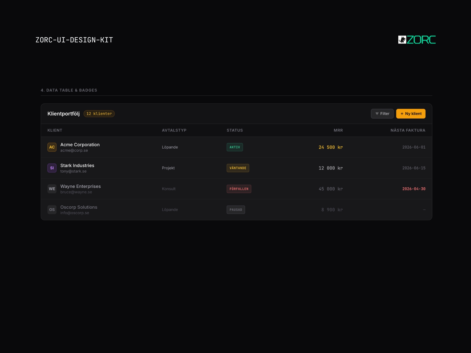Click the ZORC-UI-DESIGN-KIT heading
Screen dimensions: 471x353
(x=74, y=40)
